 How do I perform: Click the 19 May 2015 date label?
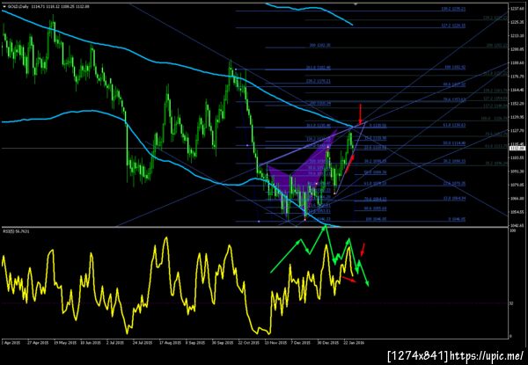point(64,343)
